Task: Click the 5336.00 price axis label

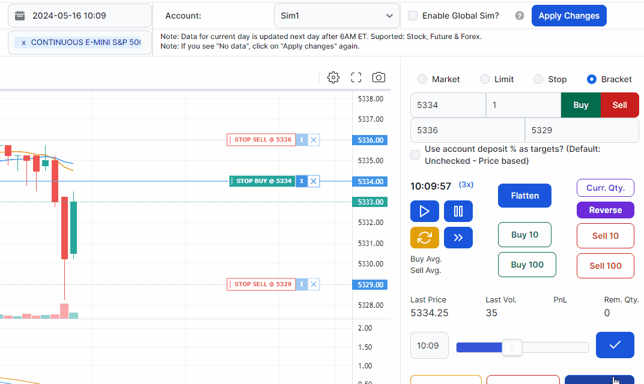Action: 370,140
